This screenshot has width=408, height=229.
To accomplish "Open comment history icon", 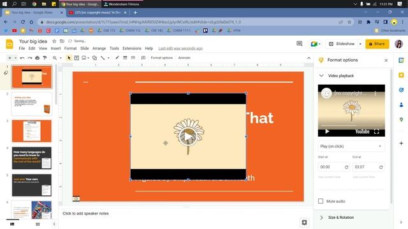I will click(x=299, y=44).
